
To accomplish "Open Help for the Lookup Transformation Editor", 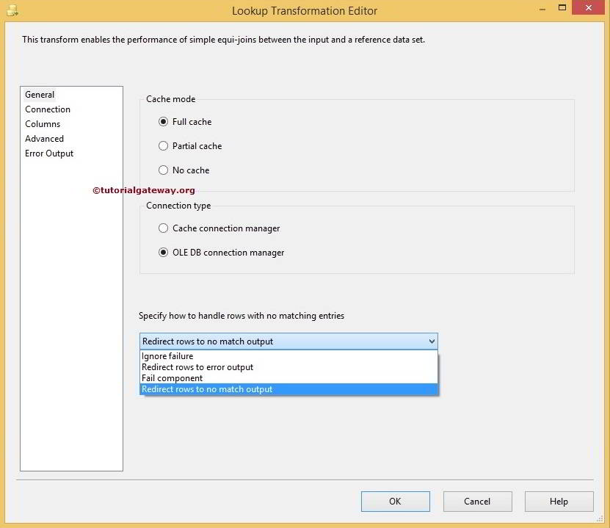I will 559,501.
